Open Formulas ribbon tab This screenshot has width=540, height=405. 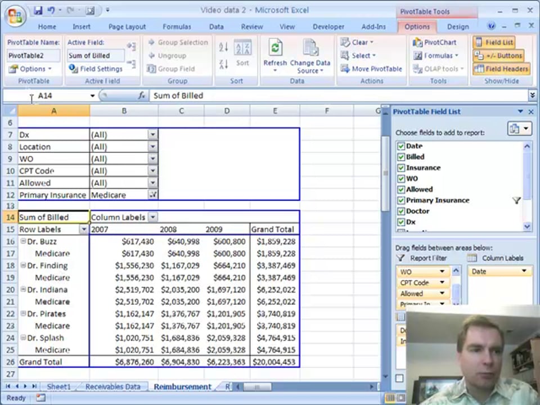coord(177,26)
